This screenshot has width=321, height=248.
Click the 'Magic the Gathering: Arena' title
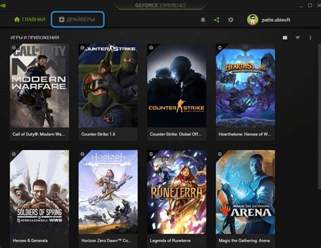[x=244, y=241]
